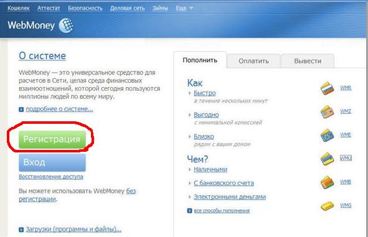Select the WMR wallet card icon
The width and height of the screenshot is (368, 237).
[x=328, y=88]
